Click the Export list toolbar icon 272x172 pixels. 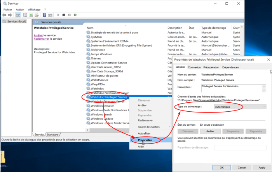point(37,15)
